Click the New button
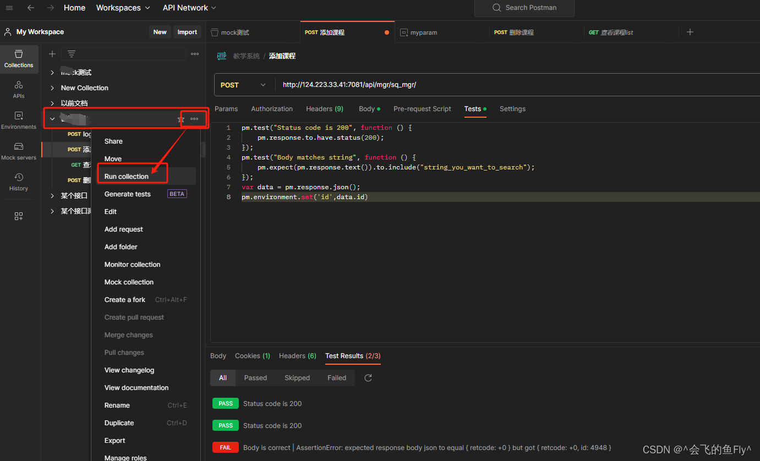Image resolution: width=760 pixels, height=461 pixels. tap(160, 32)
